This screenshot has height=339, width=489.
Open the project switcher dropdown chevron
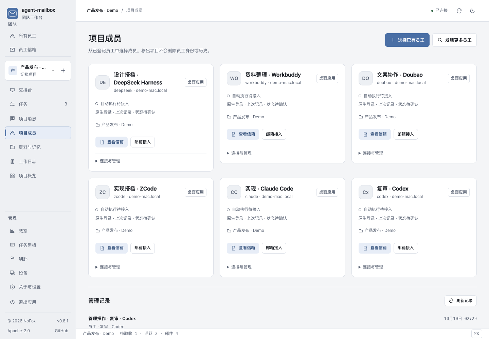(x=53, y=71)
